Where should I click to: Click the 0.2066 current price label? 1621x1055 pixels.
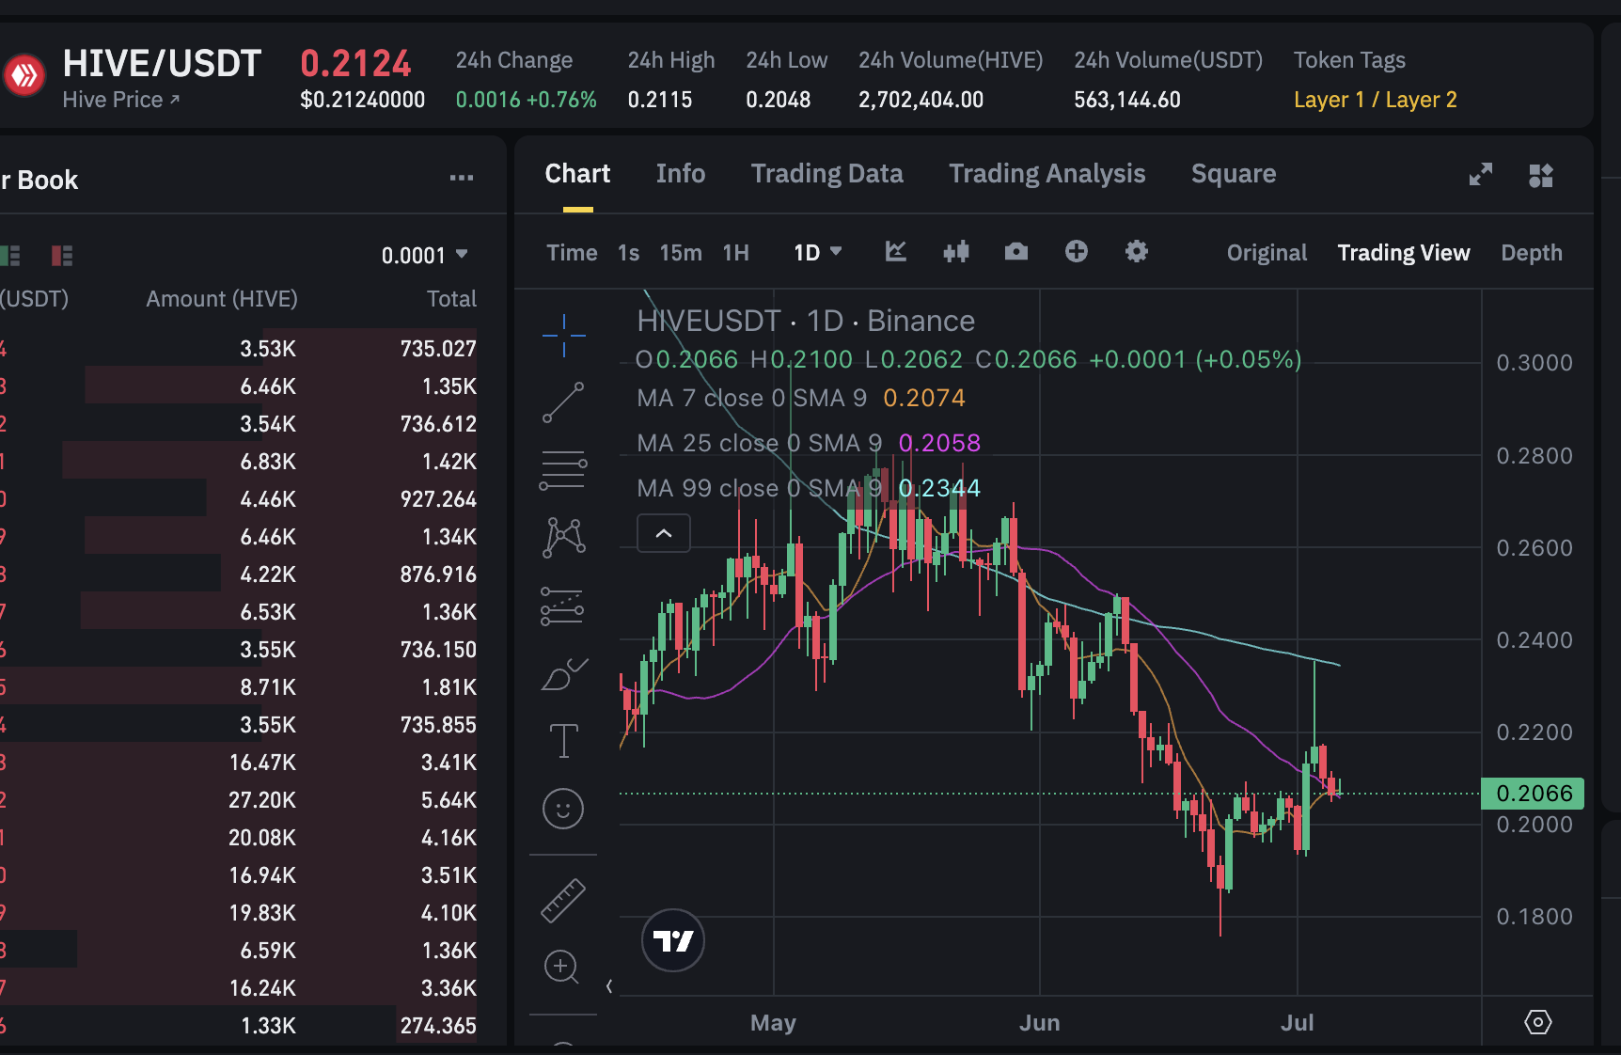point(1533,794)
